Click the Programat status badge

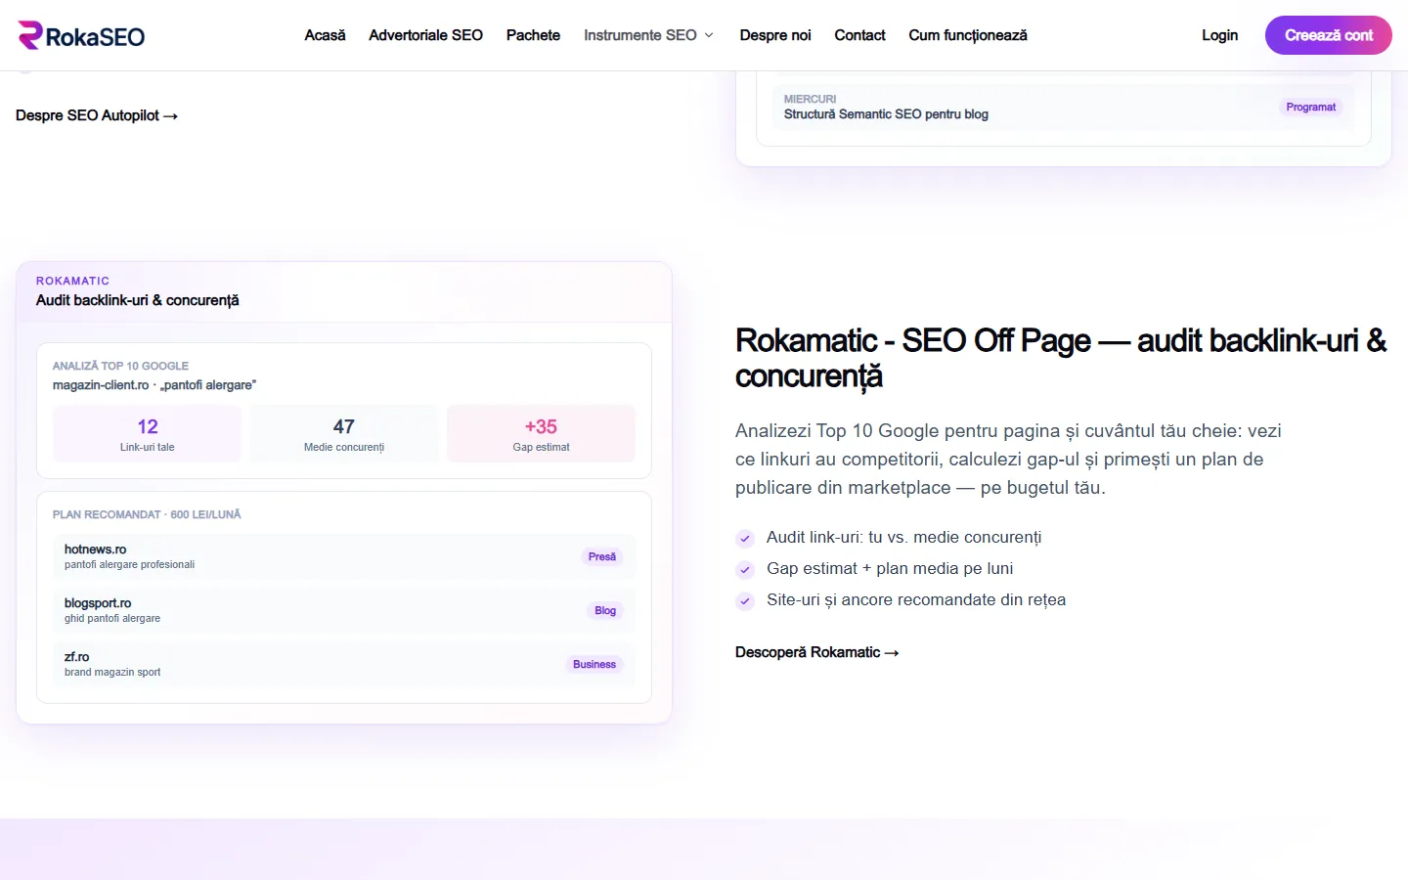1310,107
